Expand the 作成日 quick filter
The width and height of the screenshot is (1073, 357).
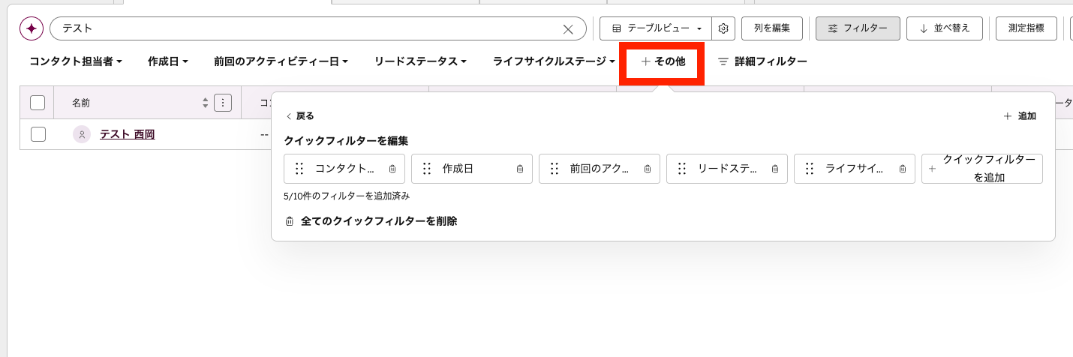[167, 61]
